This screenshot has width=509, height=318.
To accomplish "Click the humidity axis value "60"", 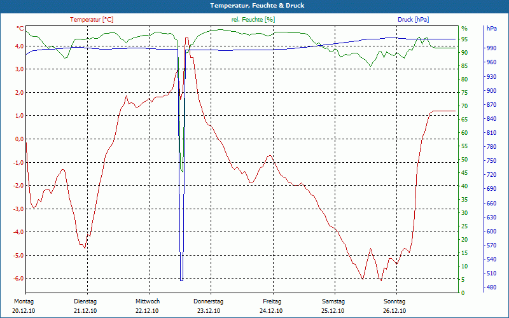I will [x=464, y=133].
